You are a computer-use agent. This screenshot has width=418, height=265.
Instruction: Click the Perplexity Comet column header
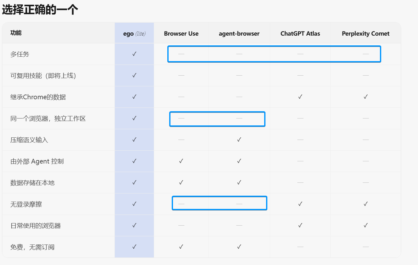click(365, 34)
